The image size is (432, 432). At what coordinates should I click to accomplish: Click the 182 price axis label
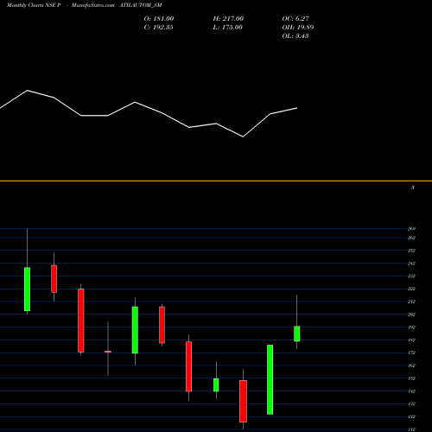pyautogui.click(x=411, y=340)
